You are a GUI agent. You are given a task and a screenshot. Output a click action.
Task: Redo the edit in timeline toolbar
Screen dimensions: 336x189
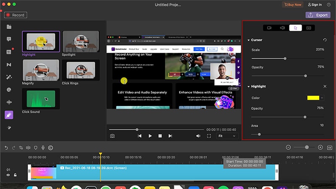[x=13, y=148]
